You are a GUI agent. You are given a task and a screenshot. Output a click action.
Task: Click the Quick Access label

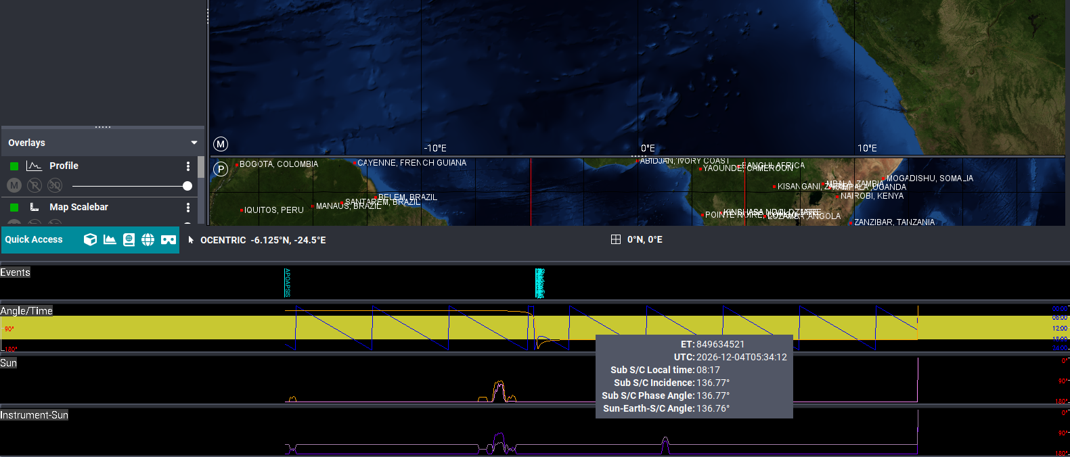click(34, 239)
